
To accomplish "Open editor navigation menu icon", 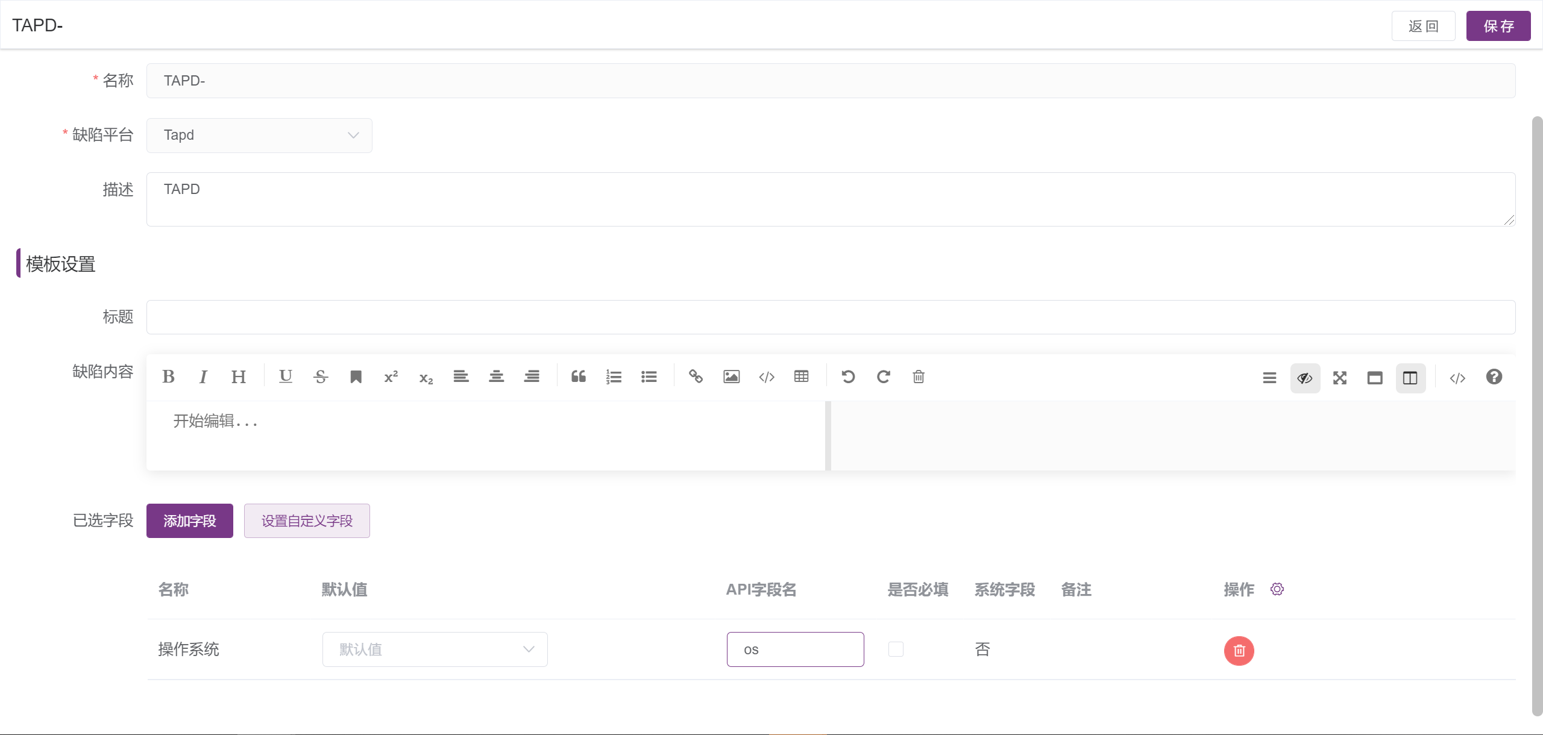I will click(1269, 378).
